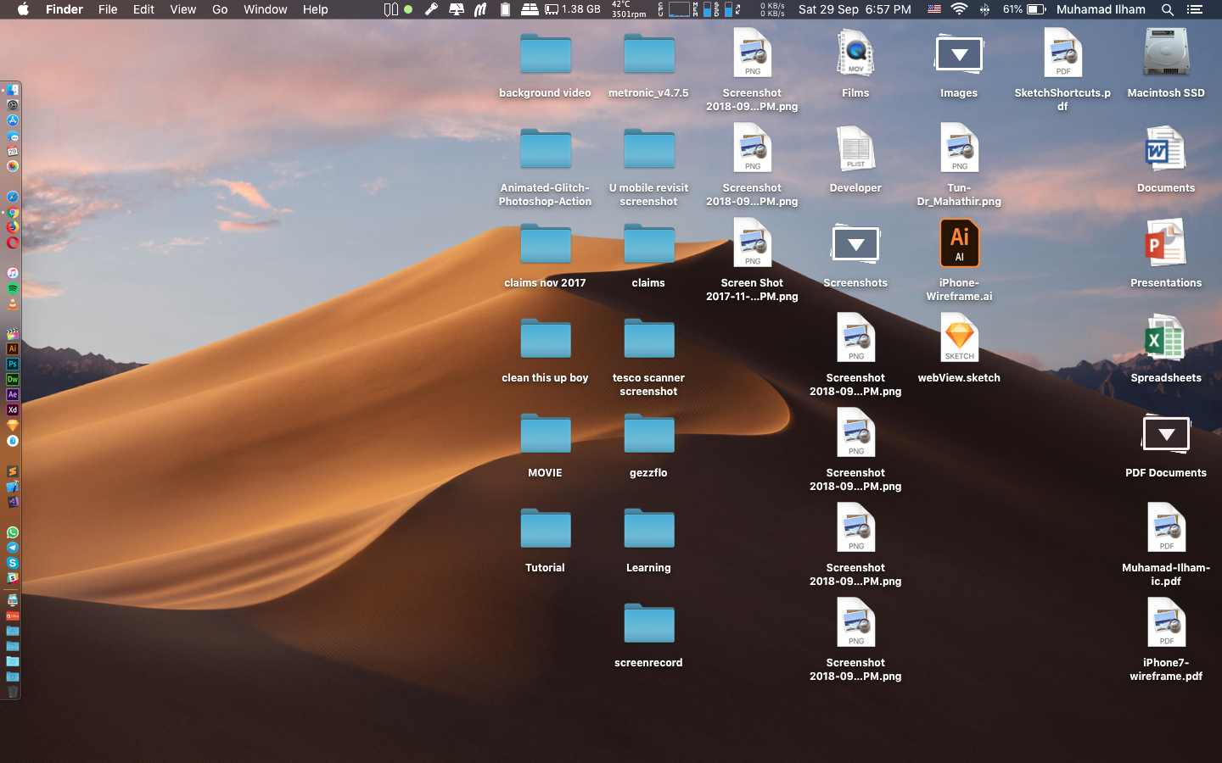Open Google Chrome from the Dock
Image resolution: width=1222 pixels, height=763 pixels.
[x=13, y=213]
